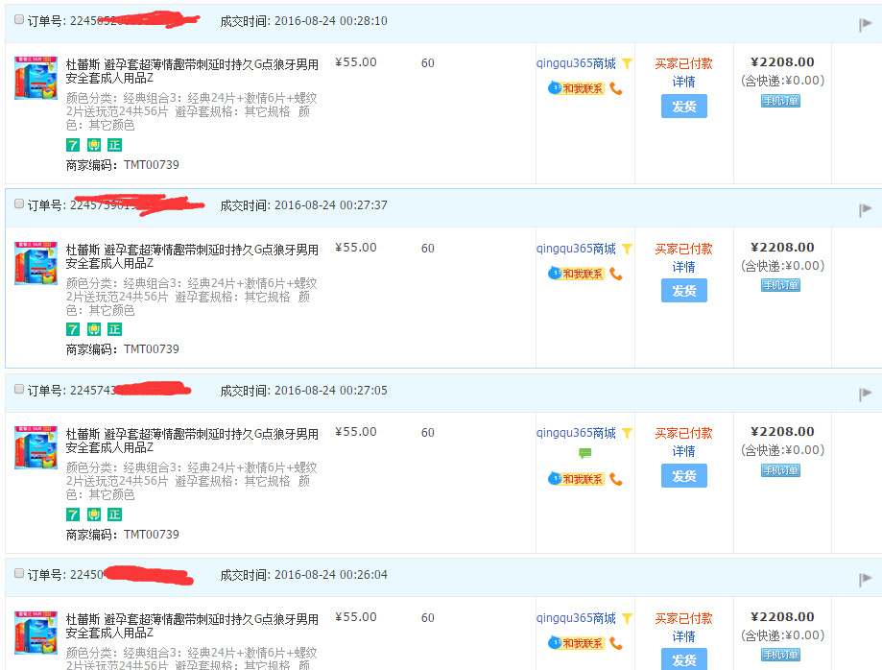Call buyer with phone icon in 00:27:37 order
Viewport: 882px width, 670px height.
point(616,274)
